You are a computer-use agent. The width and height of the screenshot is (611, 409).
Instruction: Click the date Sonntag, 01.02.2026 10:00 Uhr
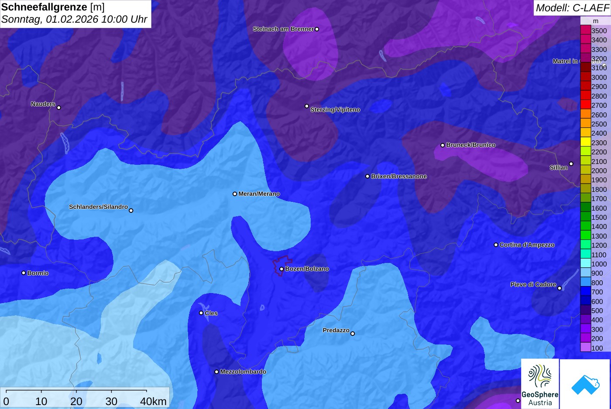(x=74, y=19)
